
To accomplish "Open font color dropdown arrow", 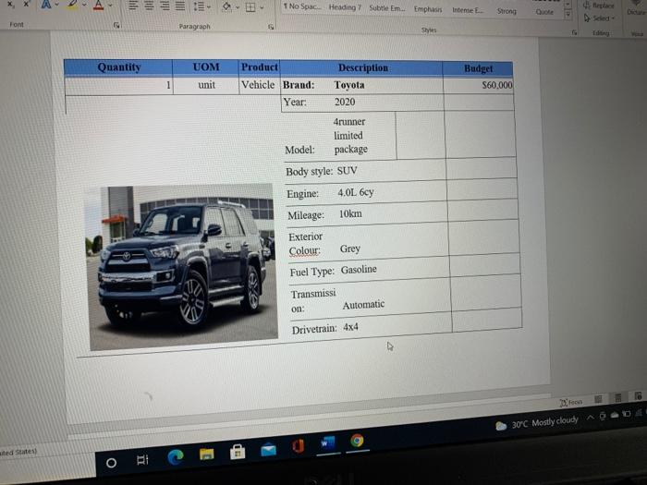I will click(110, 6).
